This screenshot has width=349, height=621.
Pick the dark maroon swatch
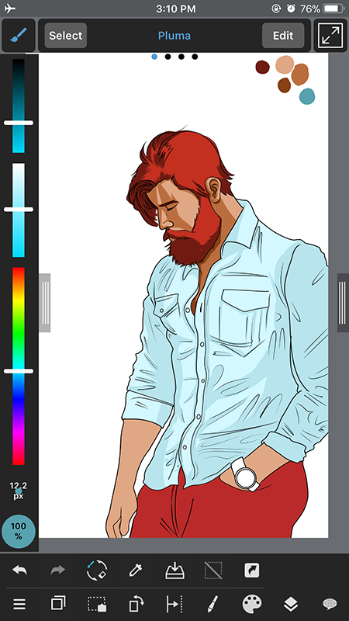[x=262, y=67]
